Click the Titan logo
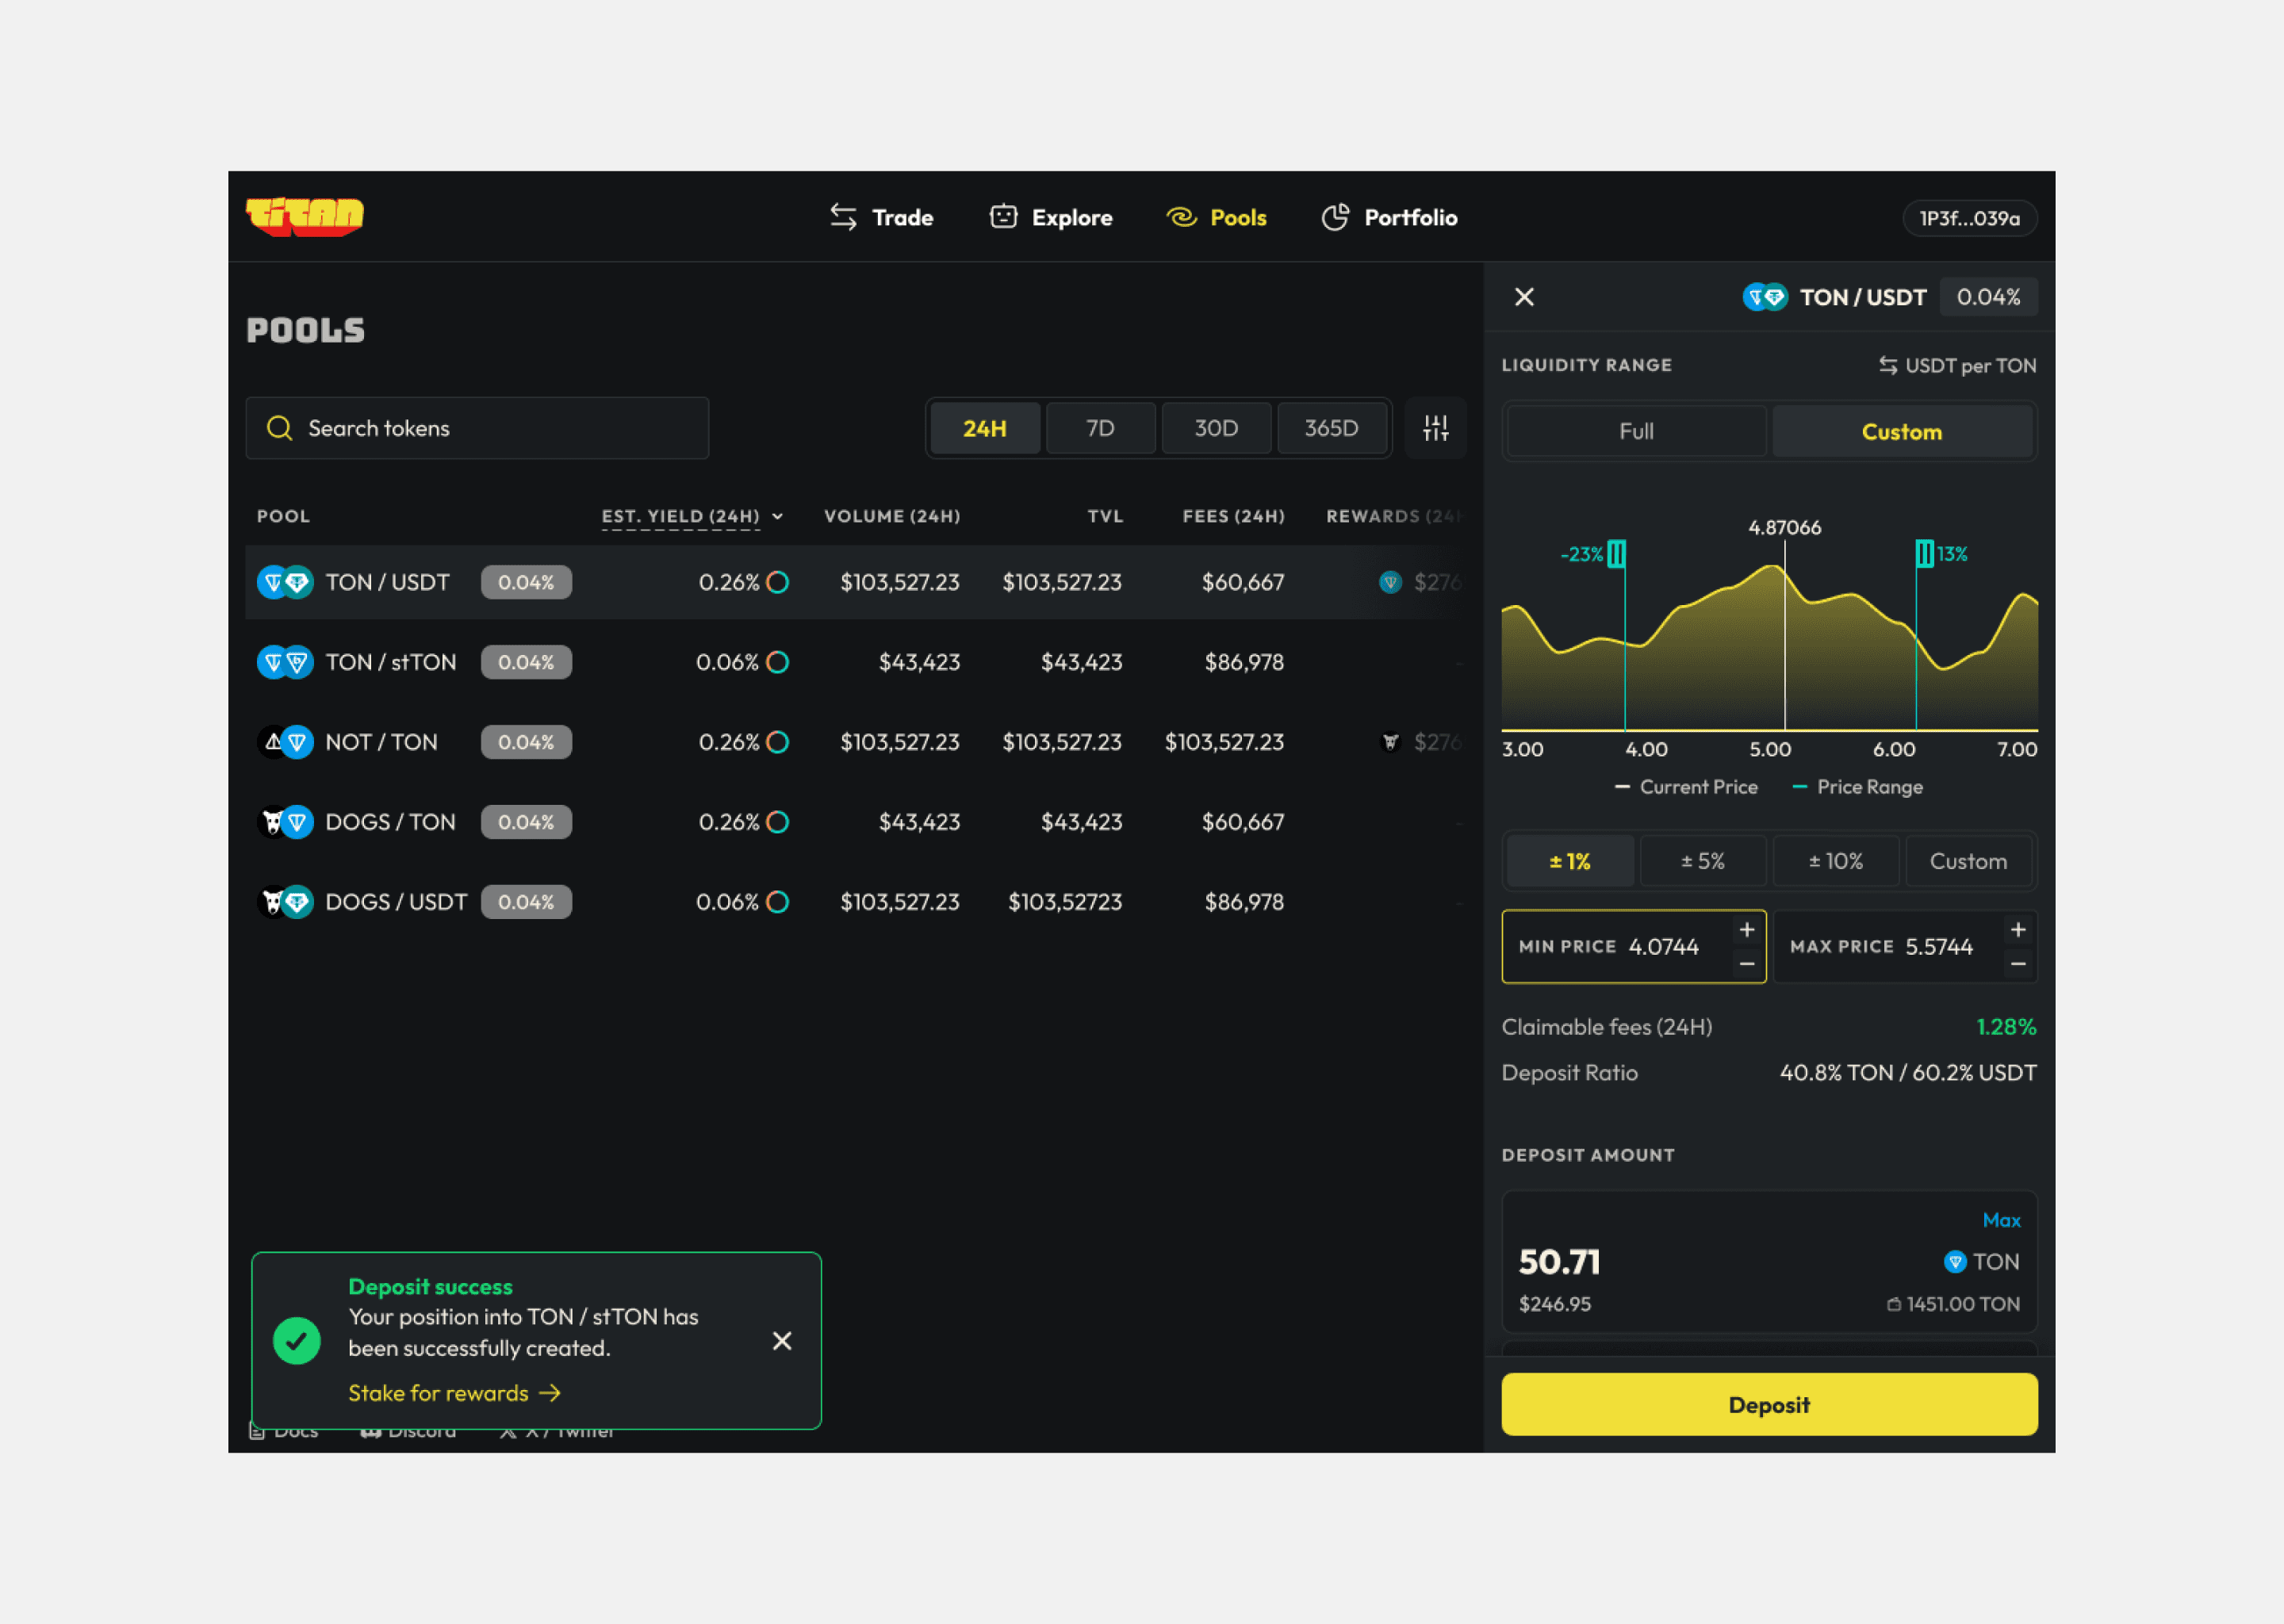 305,217
